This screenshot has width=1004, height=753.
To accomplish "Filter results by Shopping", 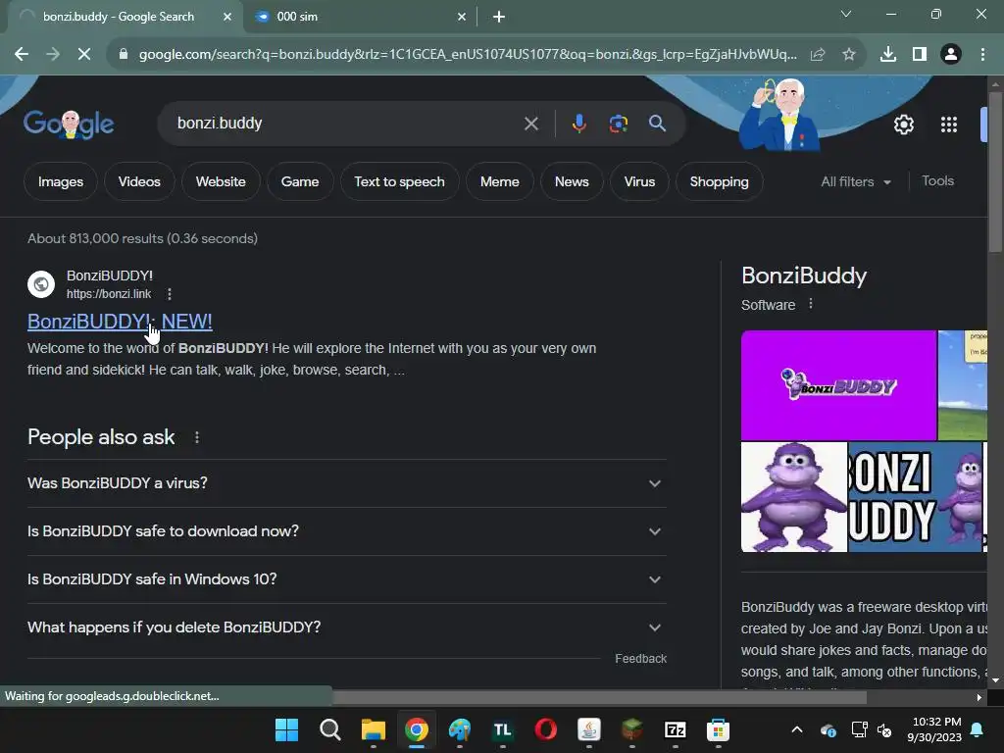I will tap(719, 181).
